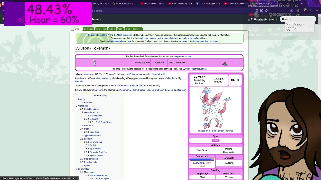The image size is (321, 180).
Task: Jump to Biology in contents
Action: [82, 99]
